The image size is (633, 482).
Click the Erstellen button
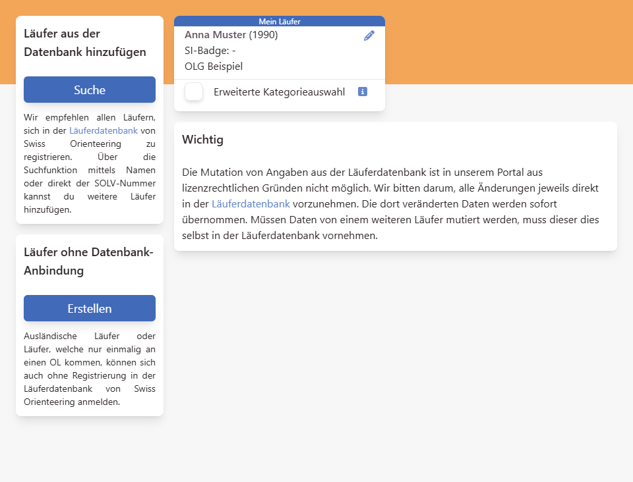coord(90,308)
